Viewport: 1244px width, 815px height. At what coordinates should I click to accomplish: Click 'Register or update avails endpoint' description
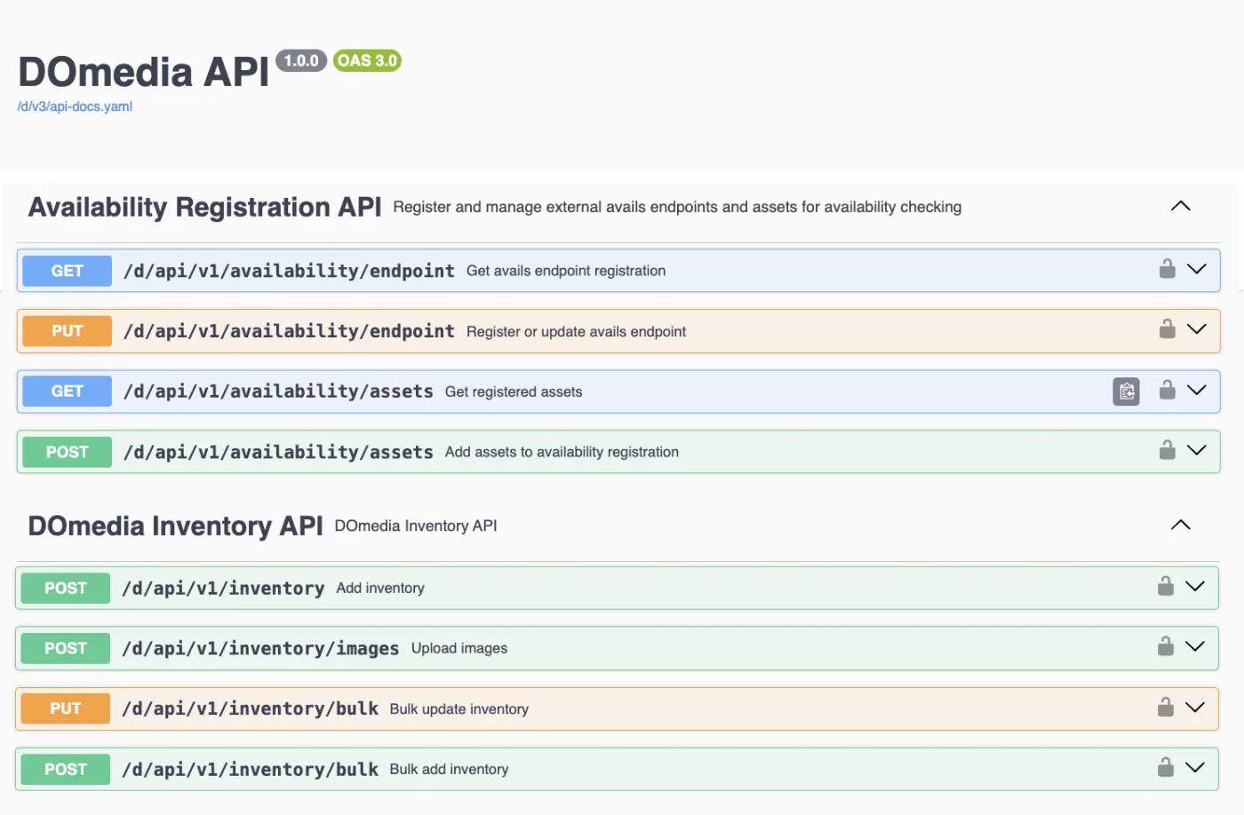click(576, 331)
